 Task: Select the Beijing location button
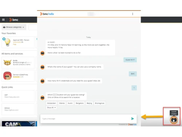pyautogui.click(x=89, y=103)
